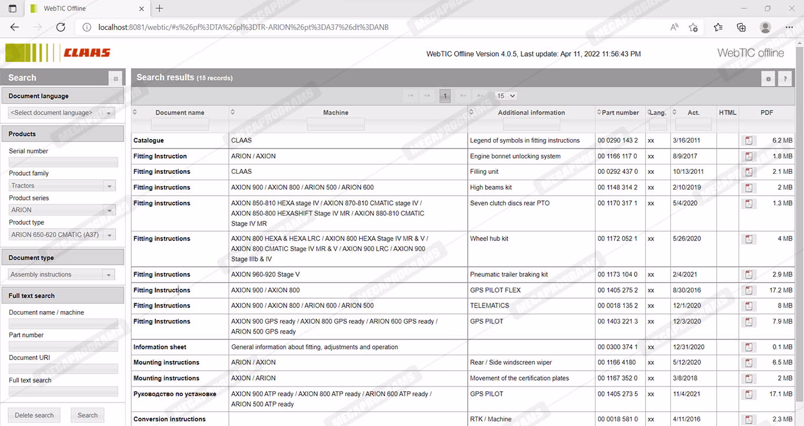Open browser favorites star icon

pyautogui.click(x=718, y=27)
